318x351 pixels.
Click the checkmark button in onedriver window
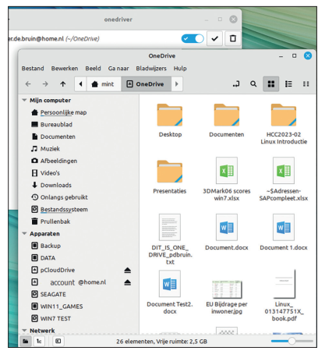[x=214, y=39]
